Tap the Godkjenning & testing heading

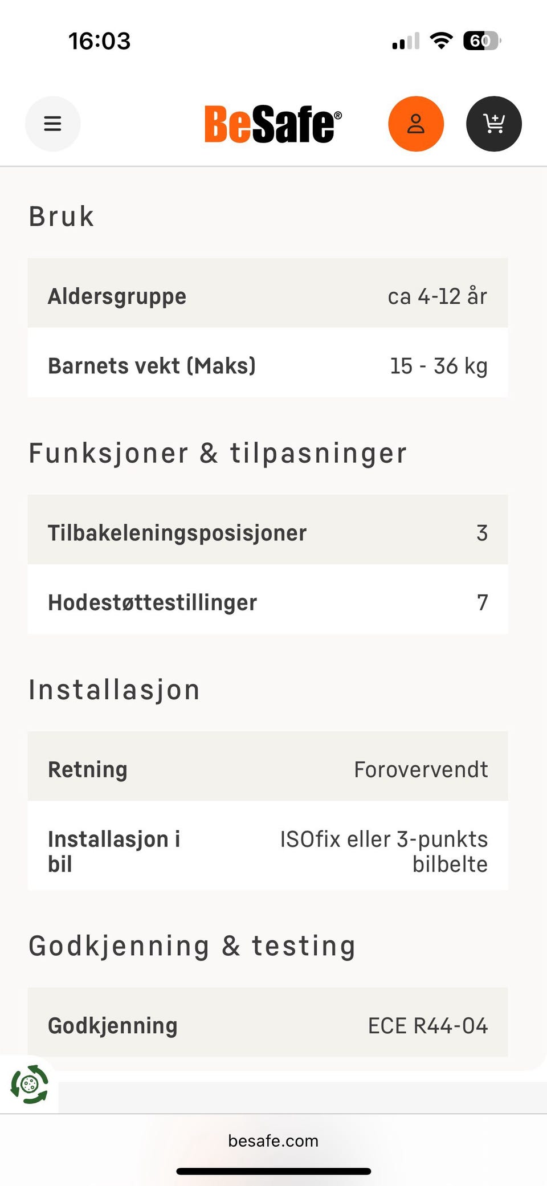click(192, 946)
